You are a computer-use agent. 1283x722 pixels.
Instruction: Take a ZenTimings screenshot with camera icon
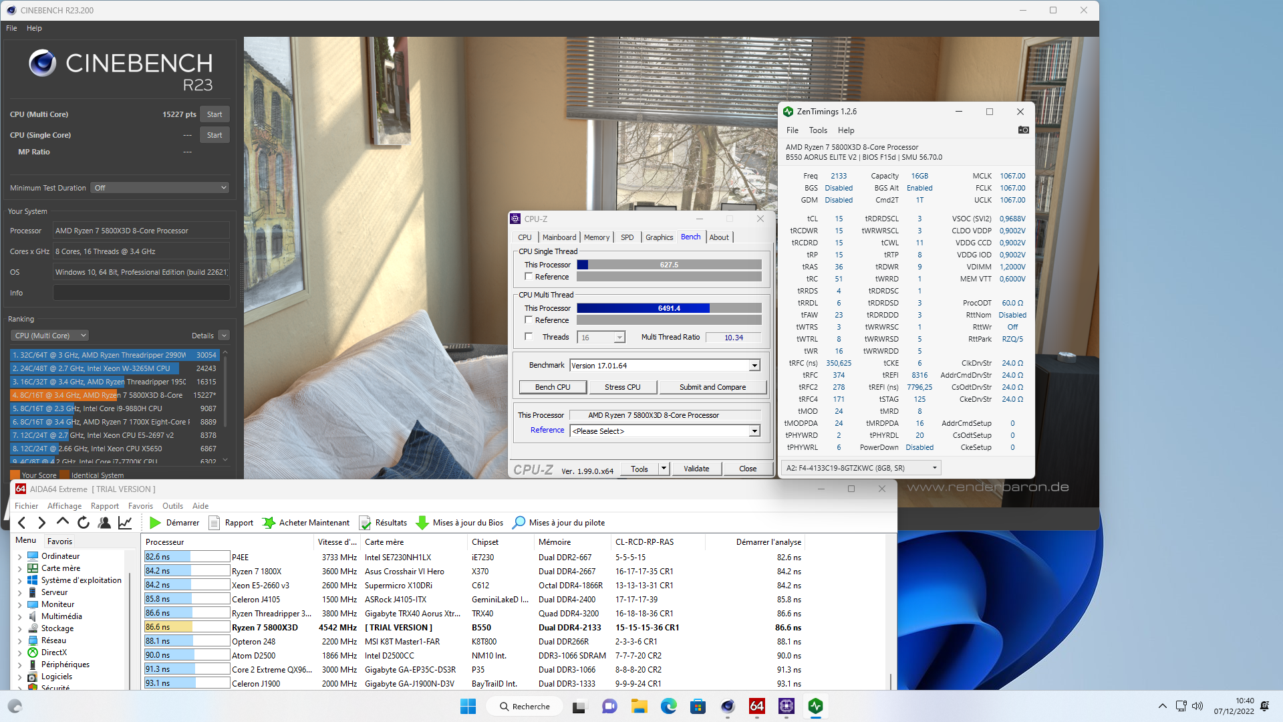click(x=1023, y=130)
